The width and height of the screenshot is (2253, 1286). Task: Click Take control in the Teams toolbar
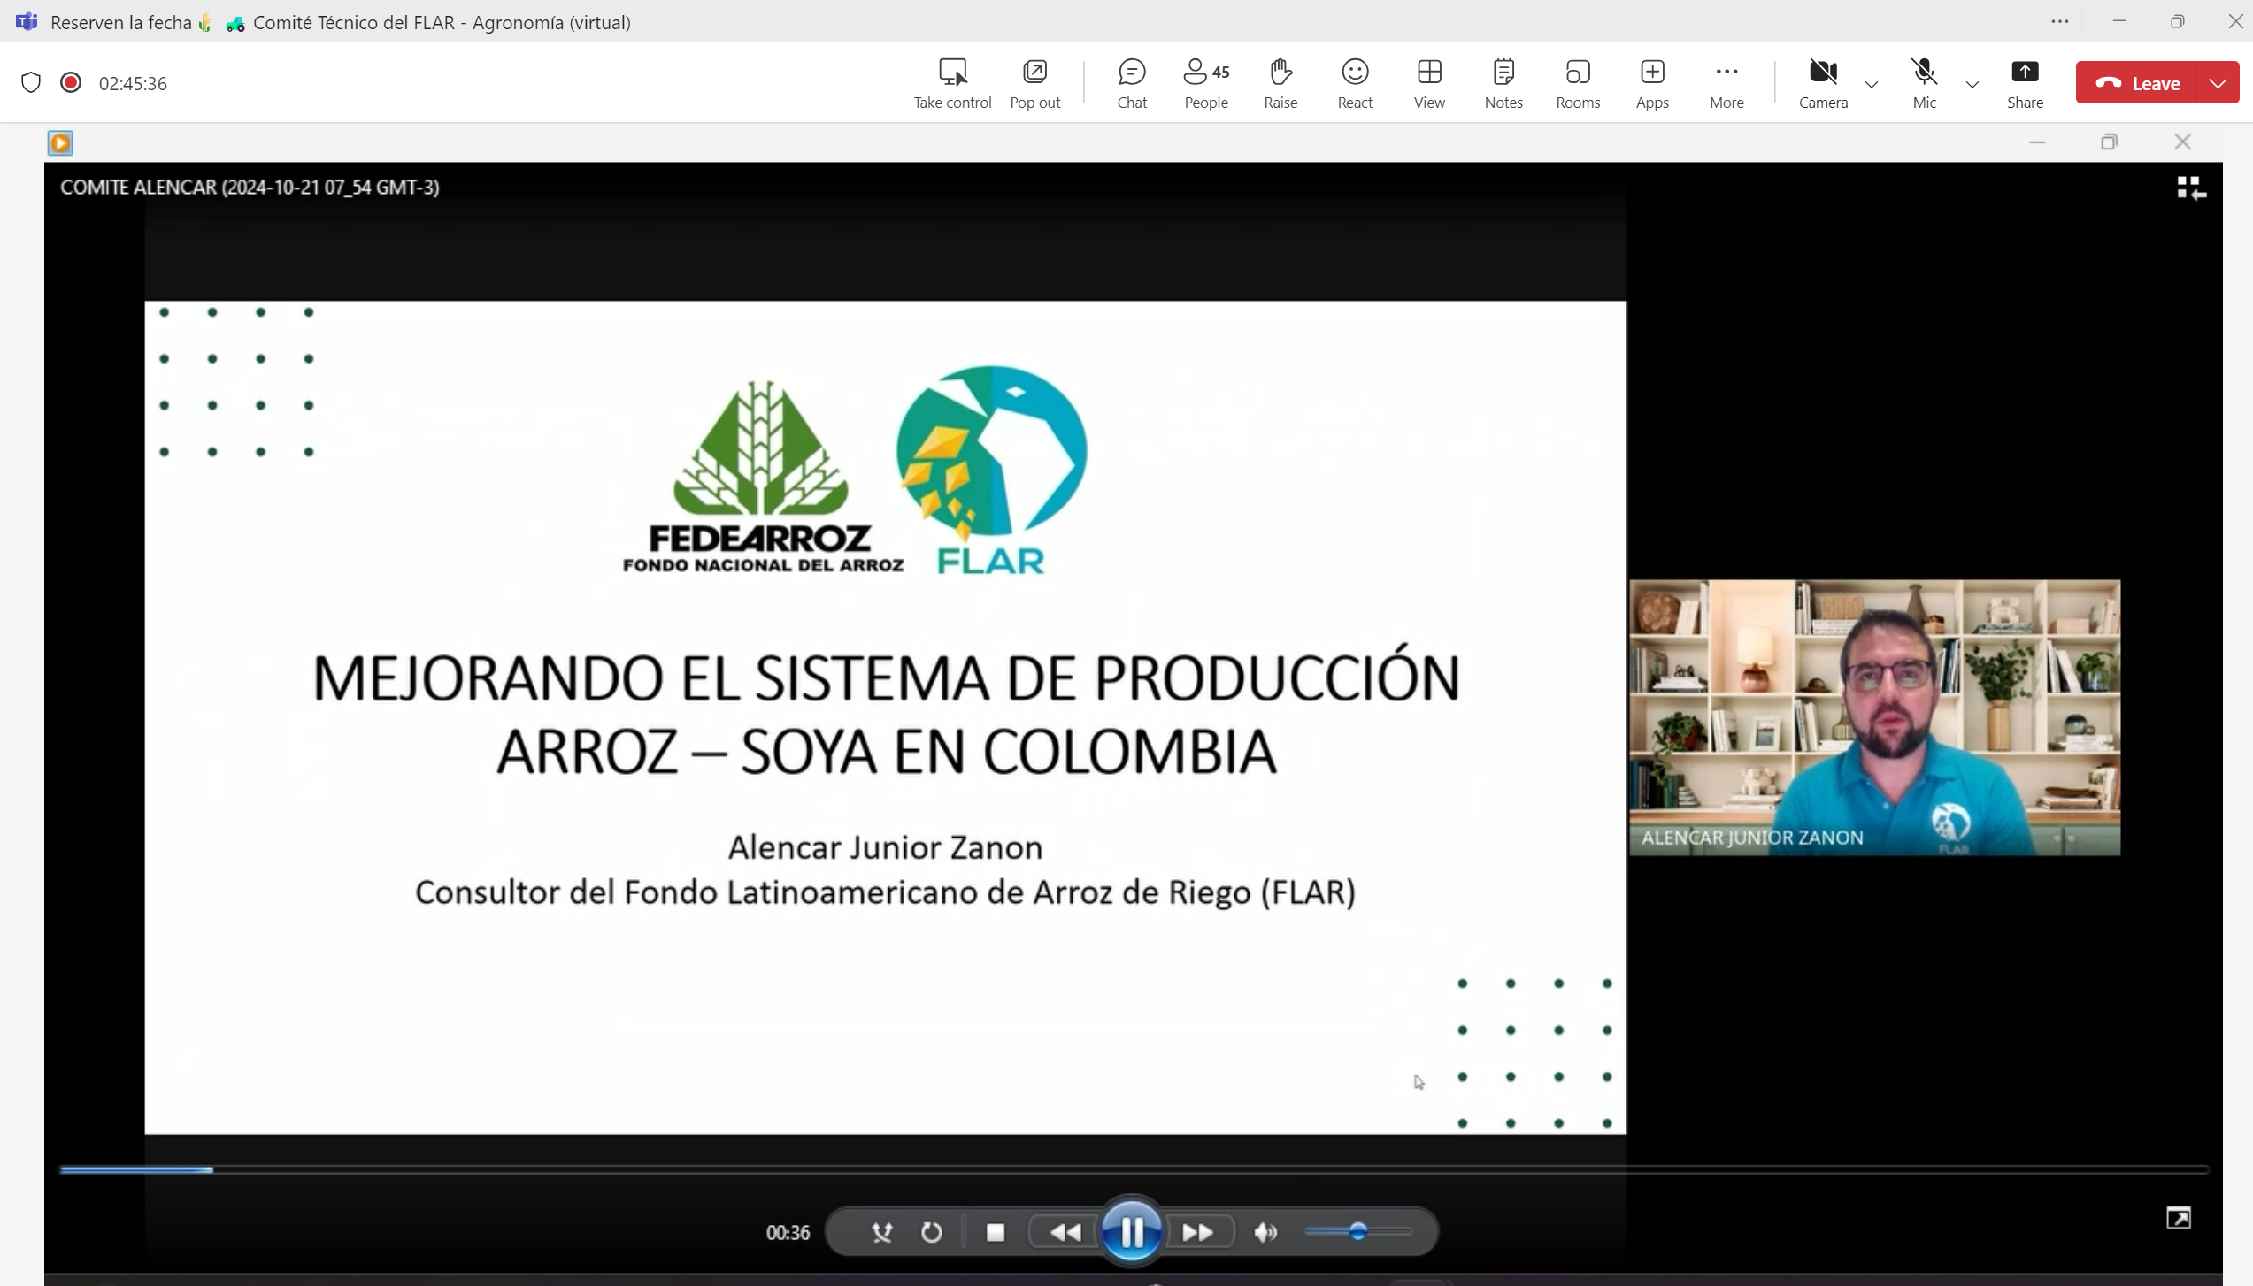[x=952, y=84]
